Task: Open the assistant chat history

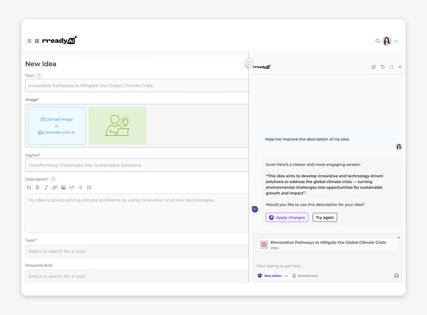Action: click(x=383, y=67)
